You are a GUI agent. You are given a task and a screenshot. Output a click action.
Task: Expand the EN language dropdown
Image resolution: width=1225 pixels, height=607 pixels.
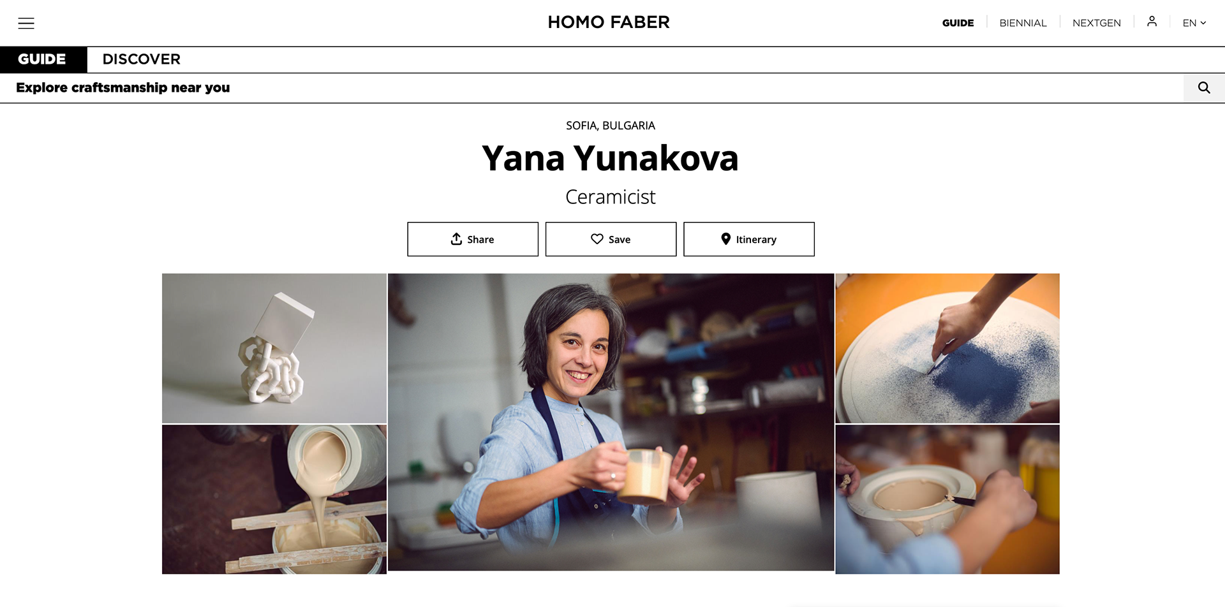point(1194,23)
